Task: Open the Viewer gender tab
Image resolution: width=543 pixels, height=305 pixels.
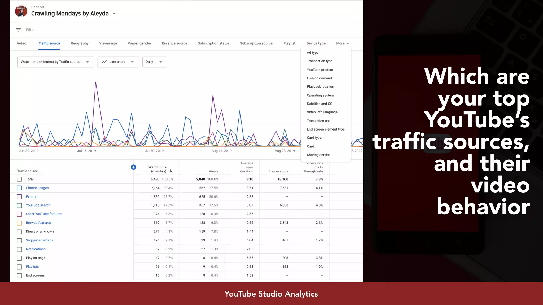Action: point(139,43)
